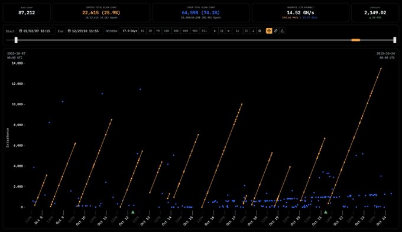The width and height of the screenshot is (402, 232).
Task: Click the Satoshi block count 22,615 (25.9%)
Action: pyautogui.click(x=101, y=12)
